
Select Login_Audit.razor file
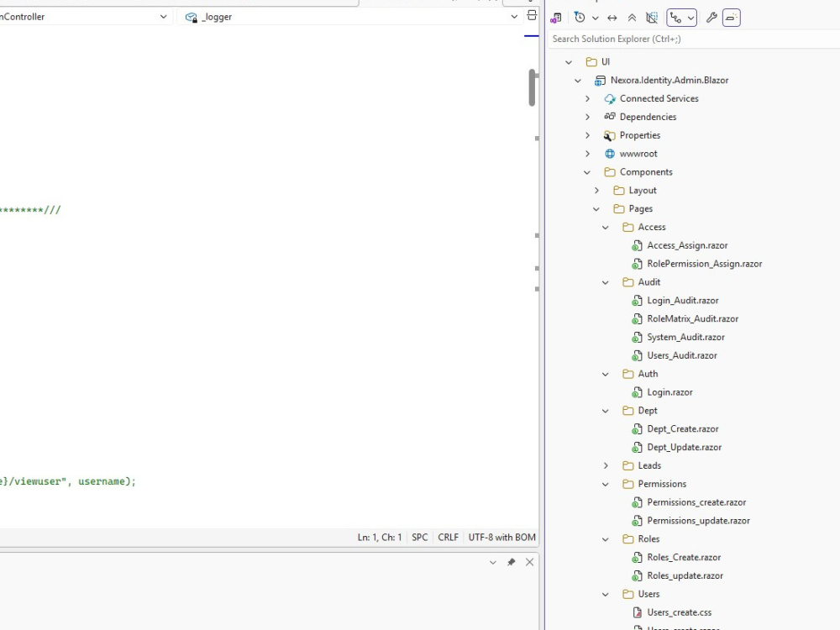coord(682,301)
